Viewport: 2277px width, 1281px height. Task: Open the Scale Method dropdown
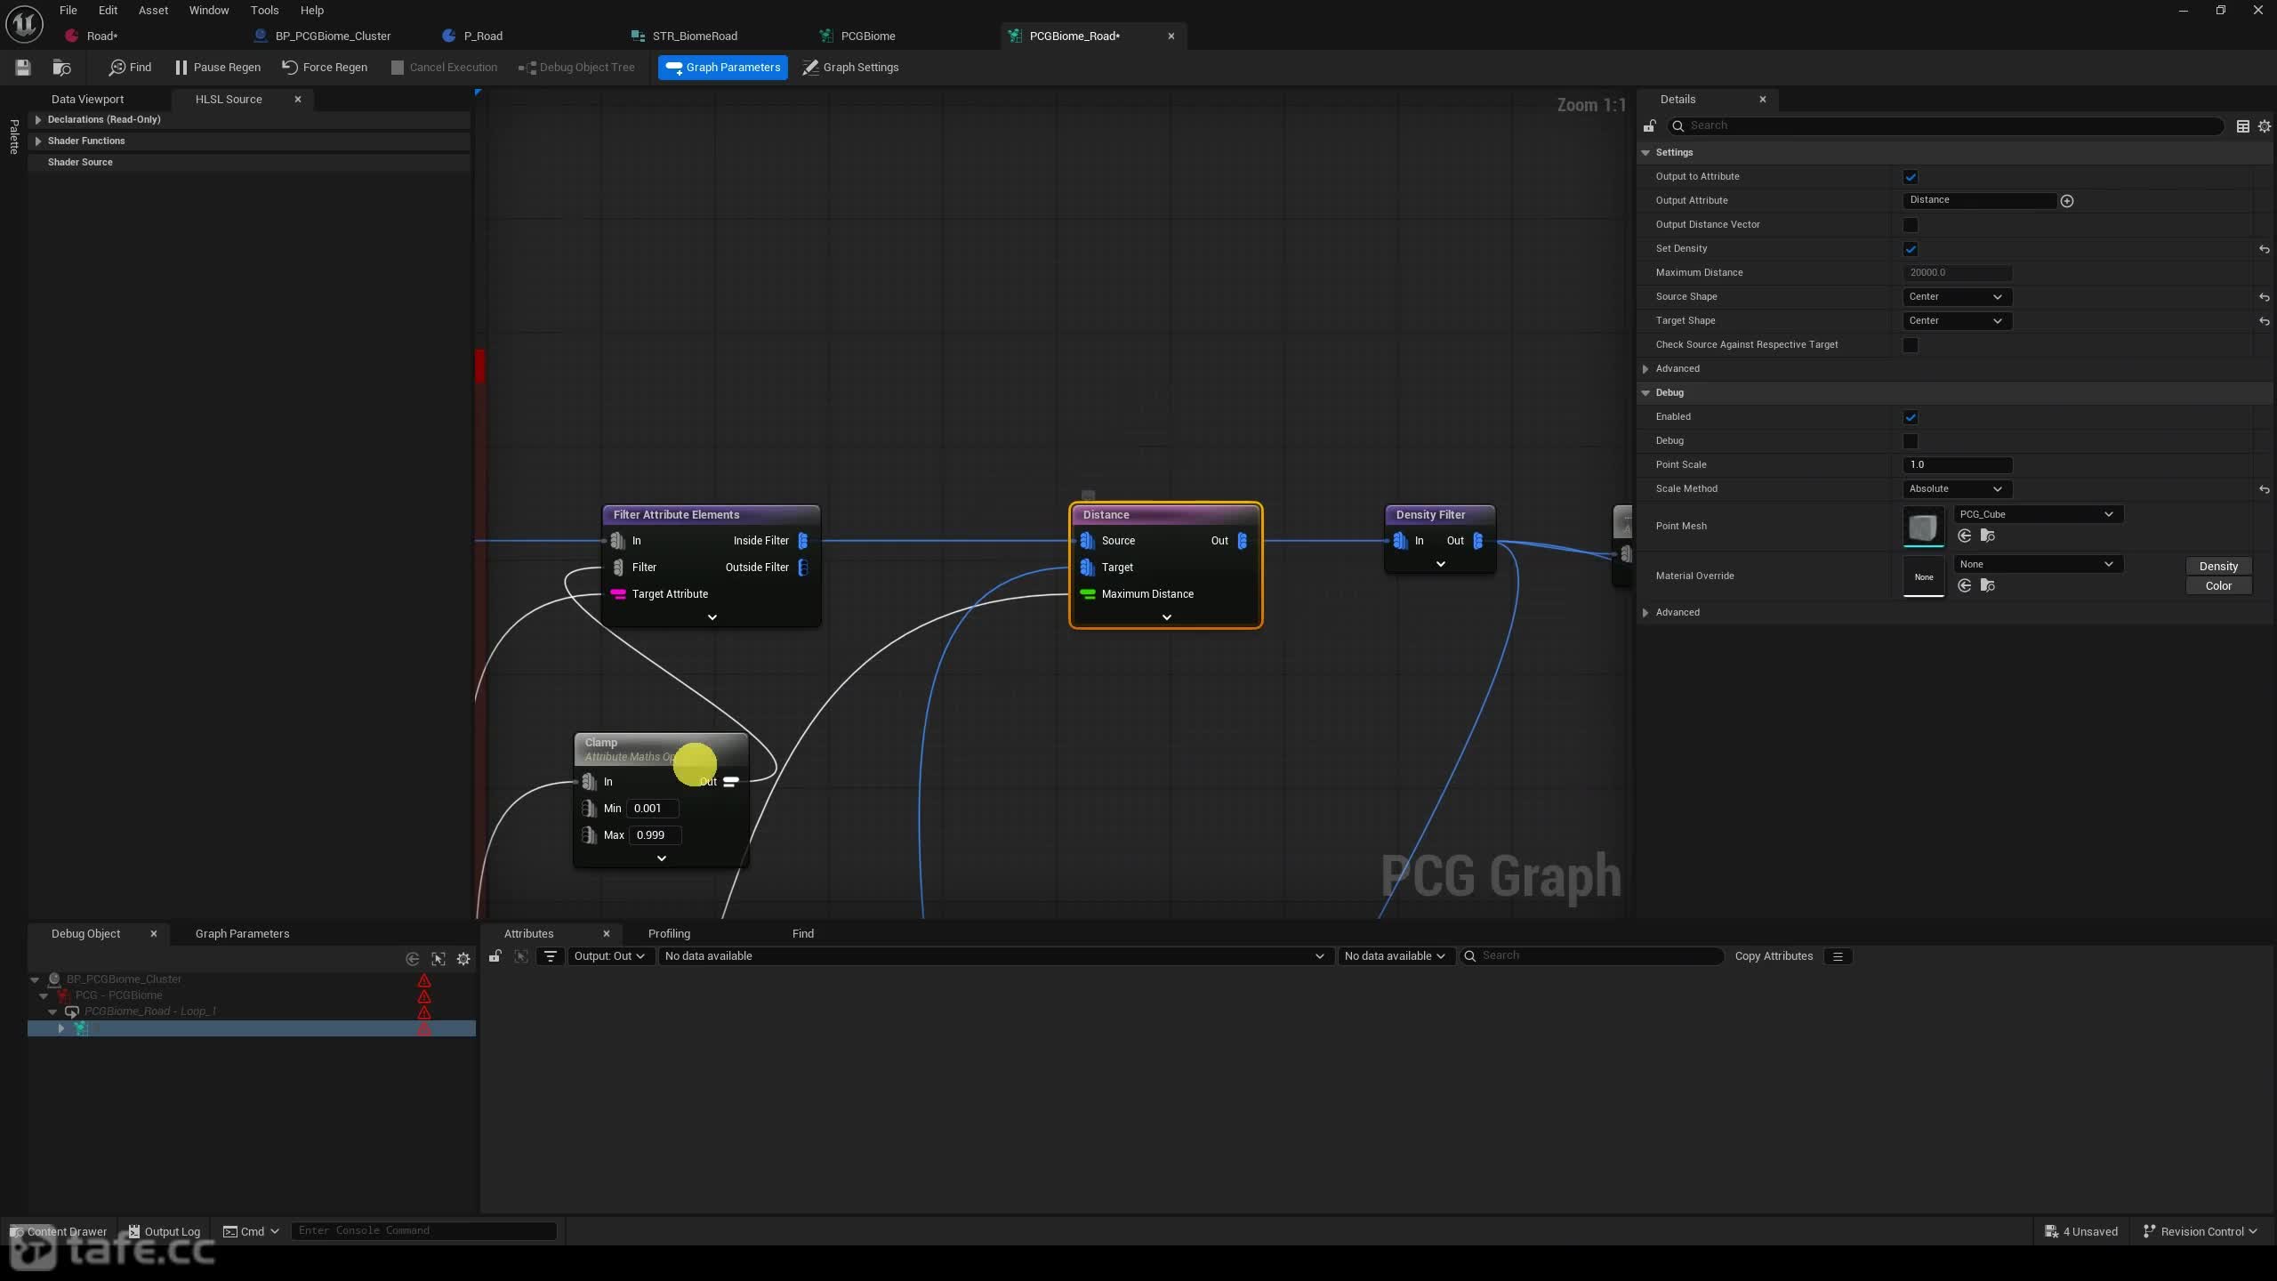tap(1956, 489)
